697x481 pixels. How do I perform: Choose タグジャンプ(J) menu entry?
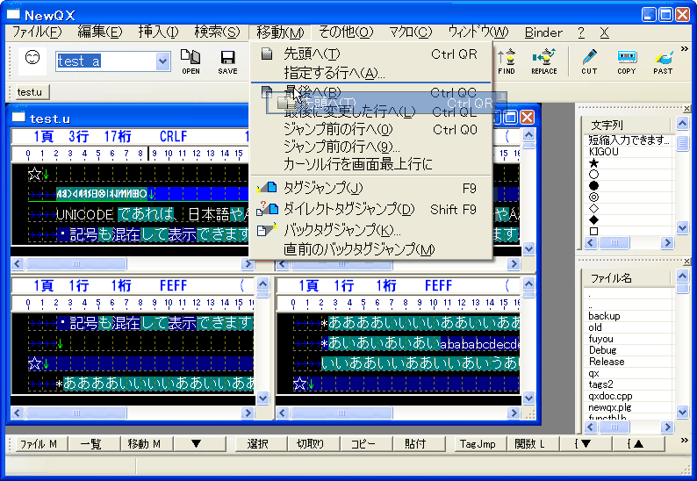pos(371,188)
